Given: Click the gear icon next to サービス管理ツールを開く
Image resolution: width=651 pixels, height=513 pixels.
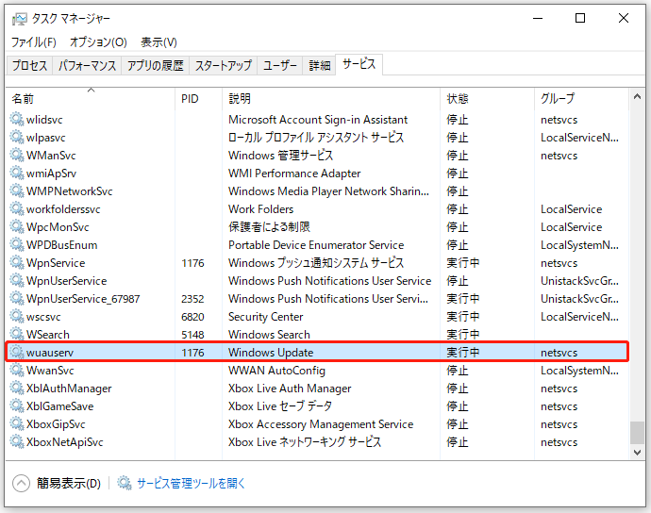Looking at the screenshot, I should point(125,483).
